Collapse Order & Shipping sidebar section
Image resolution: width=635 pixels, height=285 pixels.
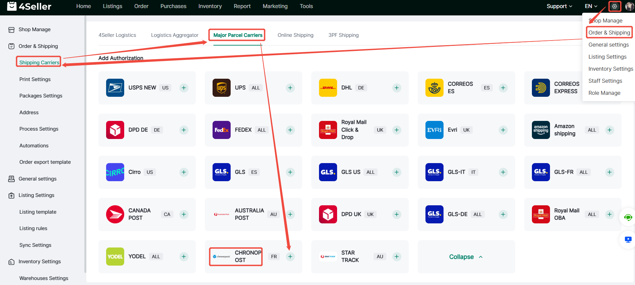click(38, 46)
